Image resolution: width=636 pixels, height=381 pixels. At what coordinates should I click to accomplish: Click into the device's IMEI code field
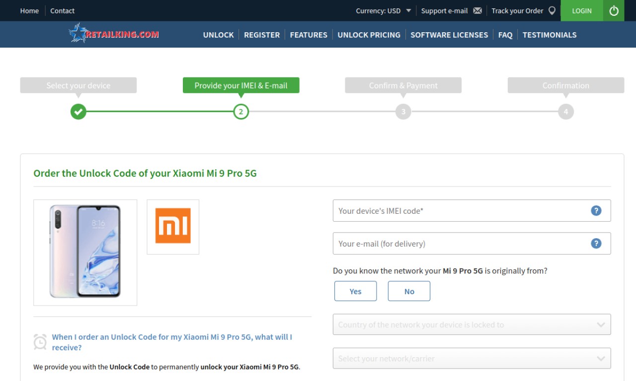(x=472, y=210)
